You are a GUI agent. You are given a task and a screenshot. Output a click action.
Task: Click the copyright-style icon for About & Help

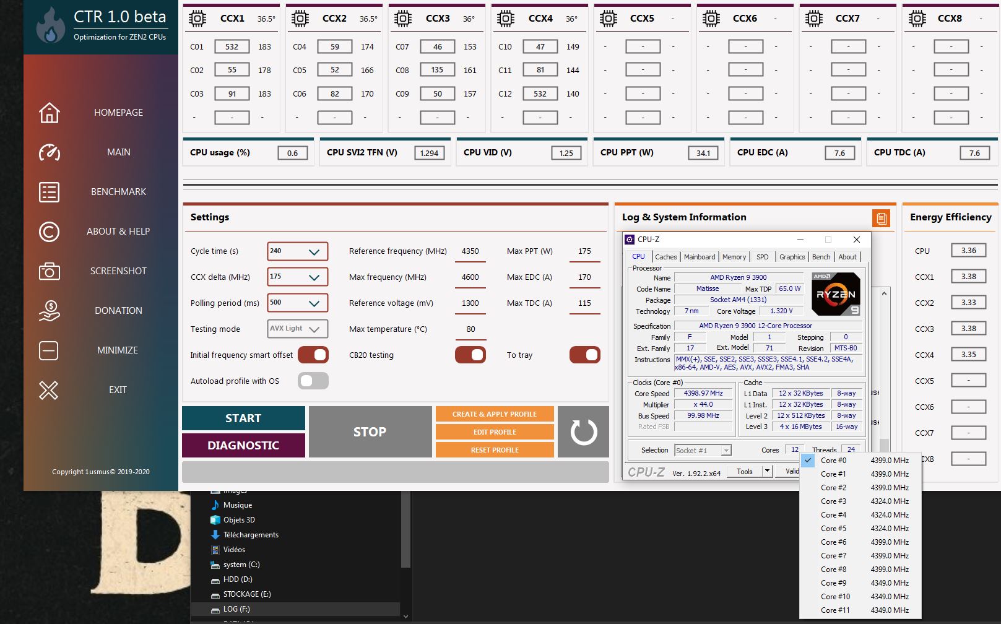(x=50, y=232)
